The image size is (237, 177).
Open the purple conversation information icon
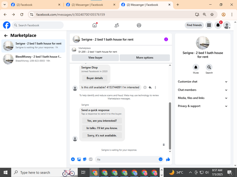click(166, 39)
